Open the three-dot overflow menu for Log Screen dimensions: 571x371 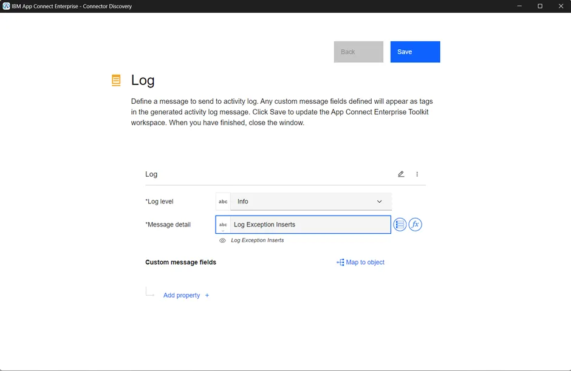[x=417, y=174]
